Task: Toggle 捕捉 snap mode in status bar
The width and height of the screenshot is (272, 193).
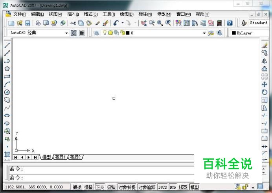Action: 77,187
